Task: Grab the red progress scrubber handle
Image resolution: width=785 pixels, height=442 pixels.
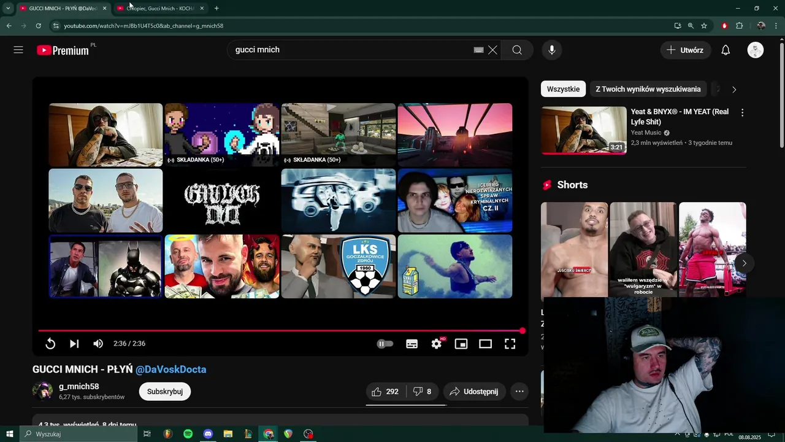Action: click(x=522, y=331)
